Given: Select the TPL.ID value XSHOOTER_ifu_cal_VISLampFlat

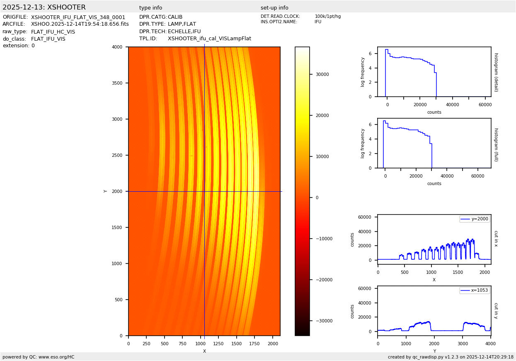Looking at the screenshot, I should pyautogui.click(x=209, y=39).
